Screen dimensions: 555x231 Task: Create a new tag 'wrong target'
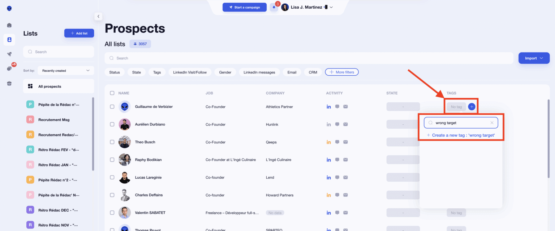pyautogui.click(x=461, y=135)
